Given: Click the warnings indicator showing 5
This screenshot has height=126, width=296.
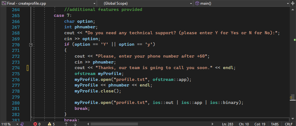Looking at the screenshot, I should [x=51, y=124].
